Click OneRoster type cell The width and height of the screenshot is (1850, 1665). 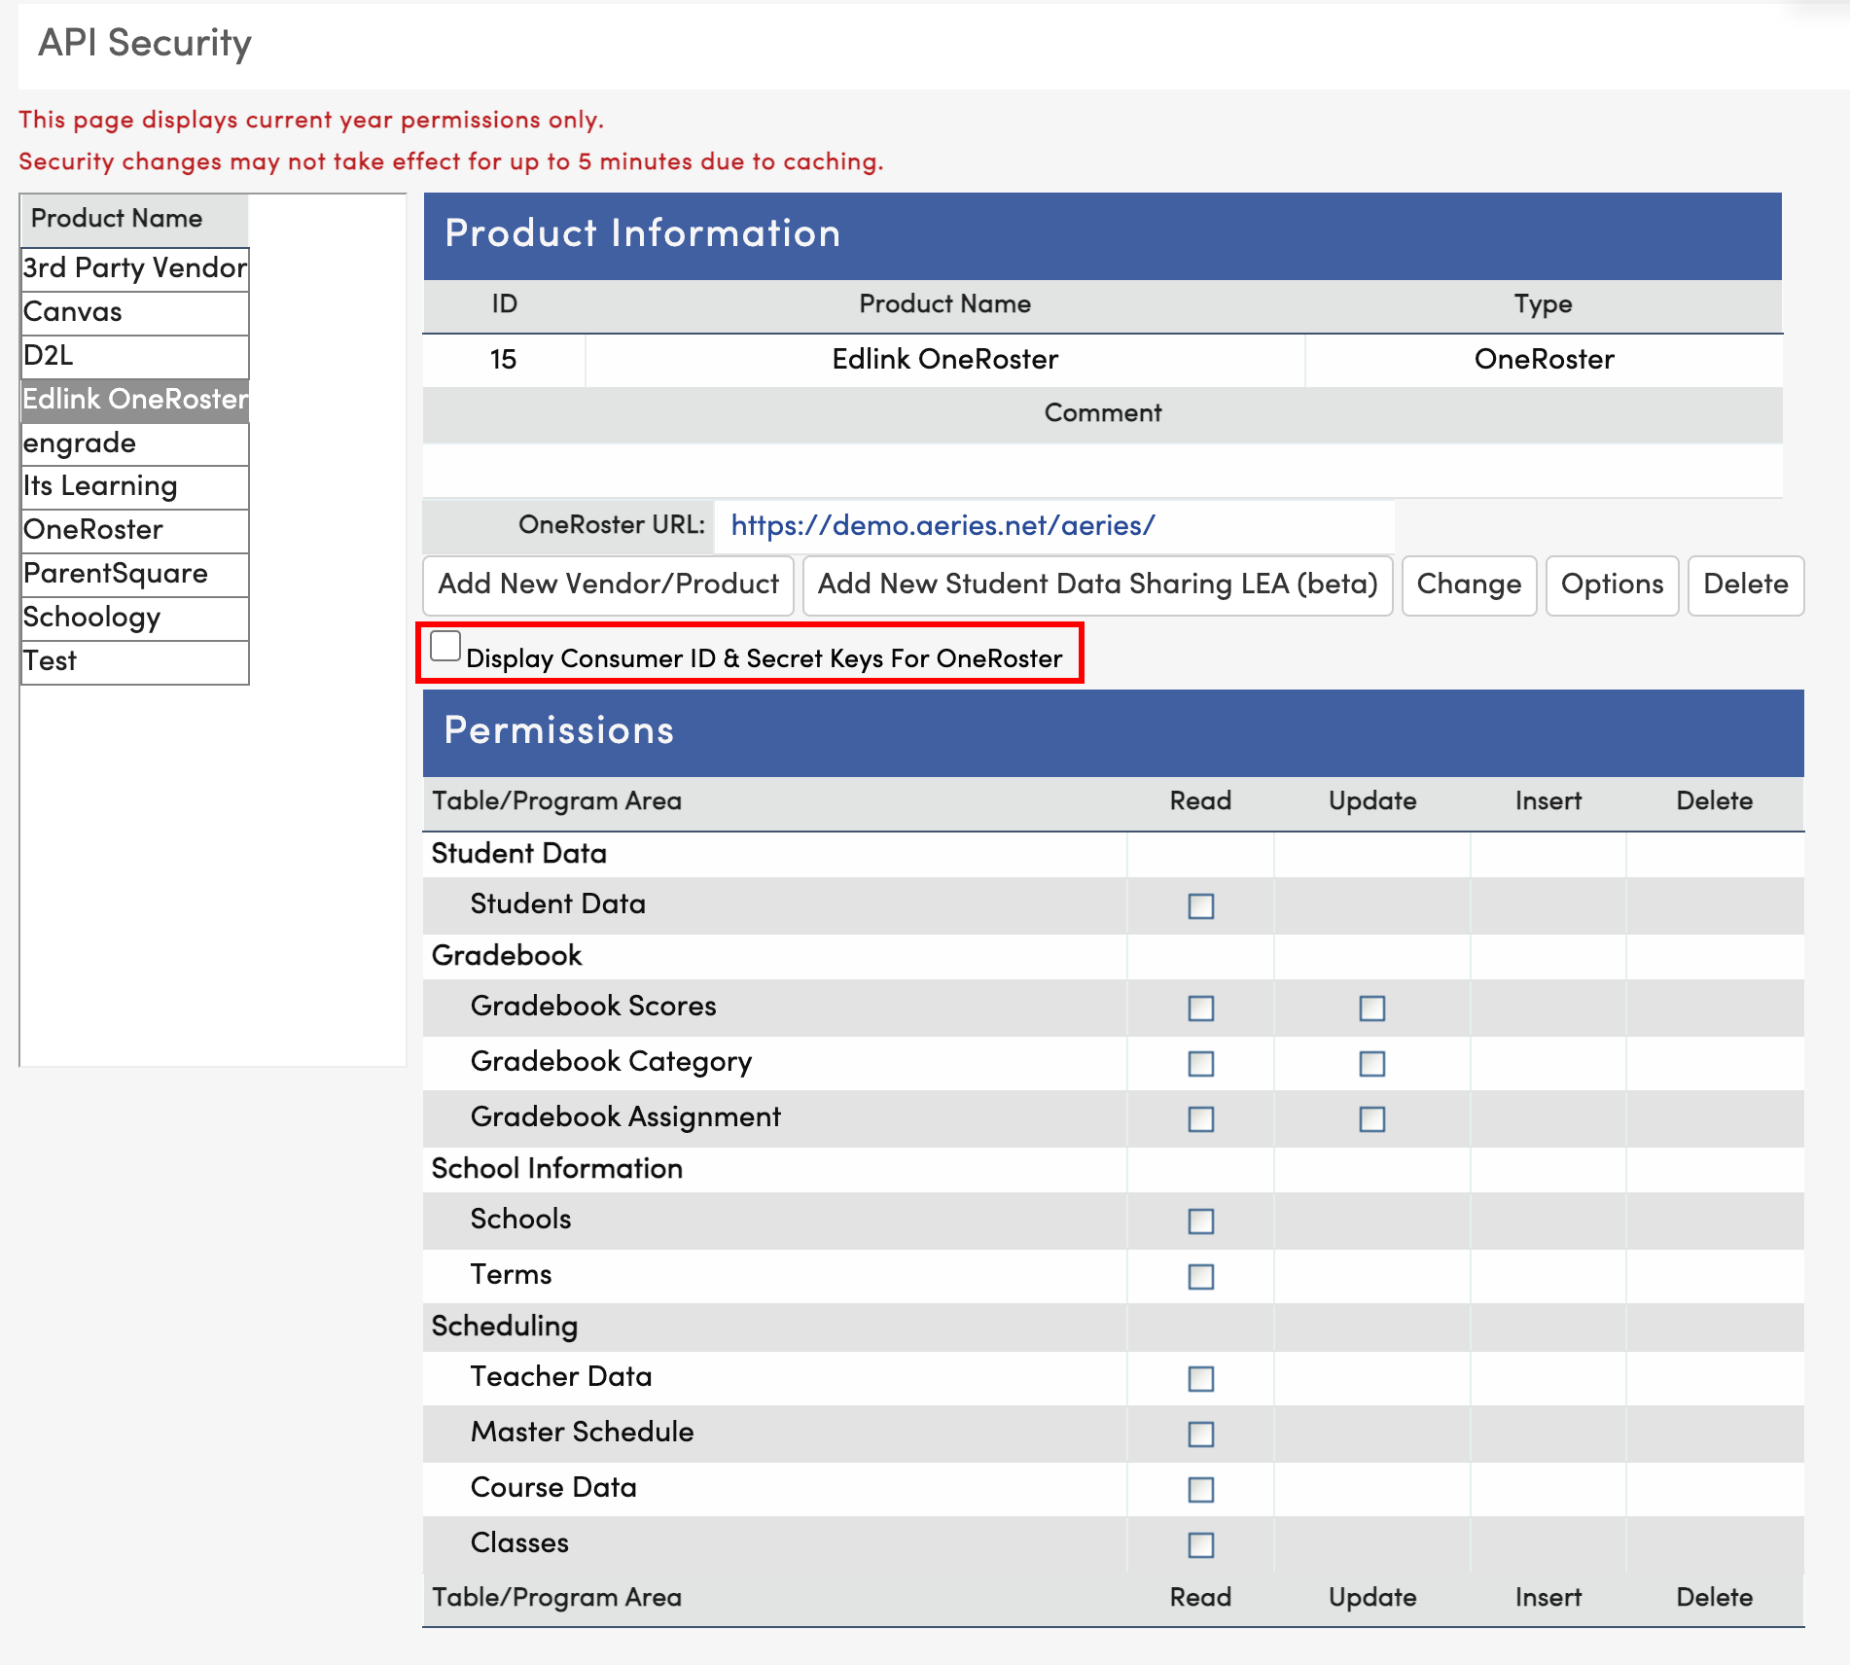[x=1544, y=360]
